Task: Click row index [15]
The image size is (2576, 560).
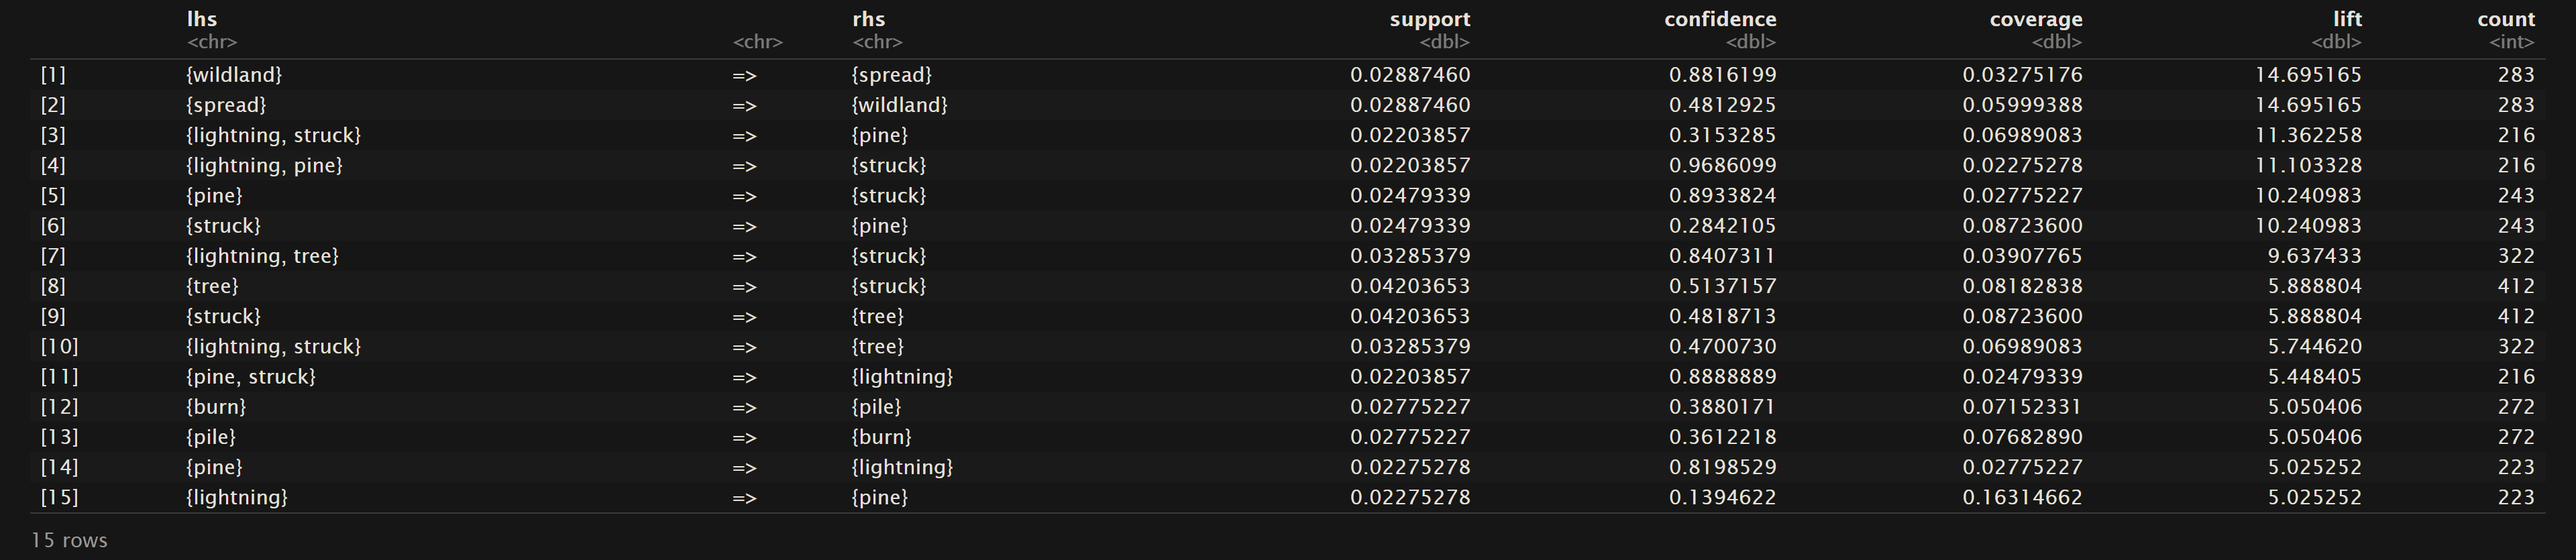Action: pos(59,498)
